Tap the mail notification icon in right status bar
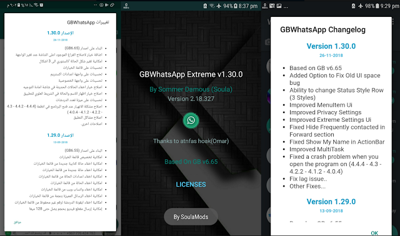Screen dimensions: 400x236 pyautogui.click(x=272, y=6)
